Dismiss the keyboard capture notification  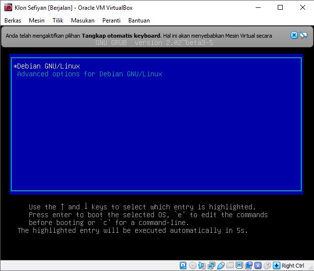point(294,35)
